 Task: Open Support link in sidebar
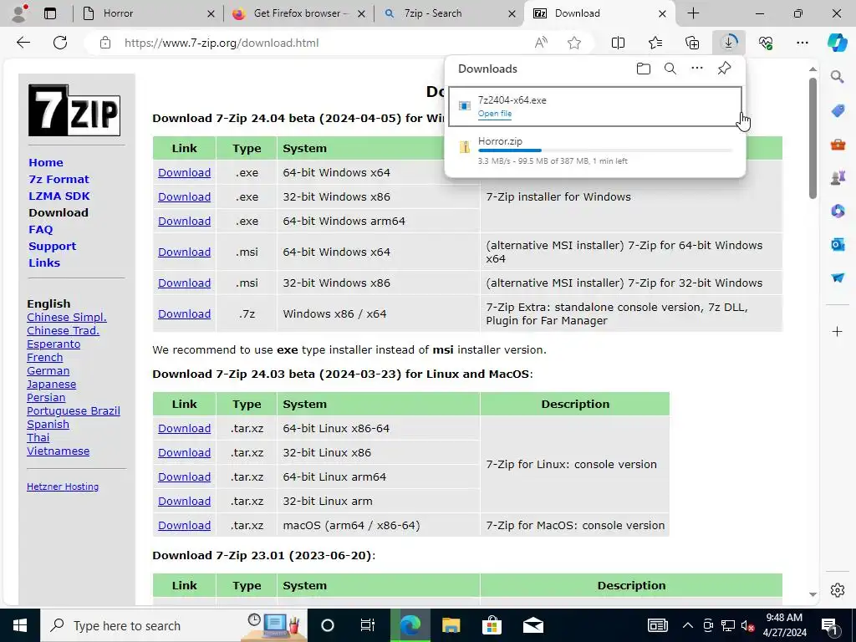tap(53, 247)
